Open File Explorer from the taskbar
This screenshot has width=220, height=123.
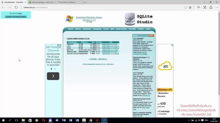click(x=23, y=120)
